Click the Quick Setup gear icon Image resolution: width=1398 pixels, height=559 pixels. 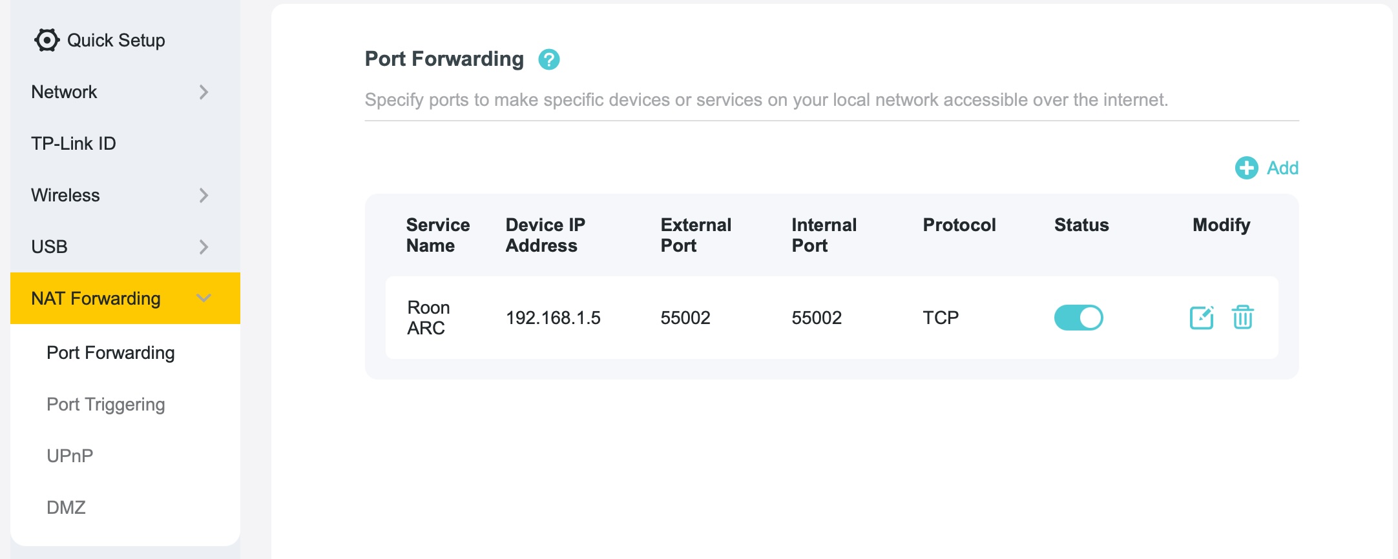click(47, 40)
